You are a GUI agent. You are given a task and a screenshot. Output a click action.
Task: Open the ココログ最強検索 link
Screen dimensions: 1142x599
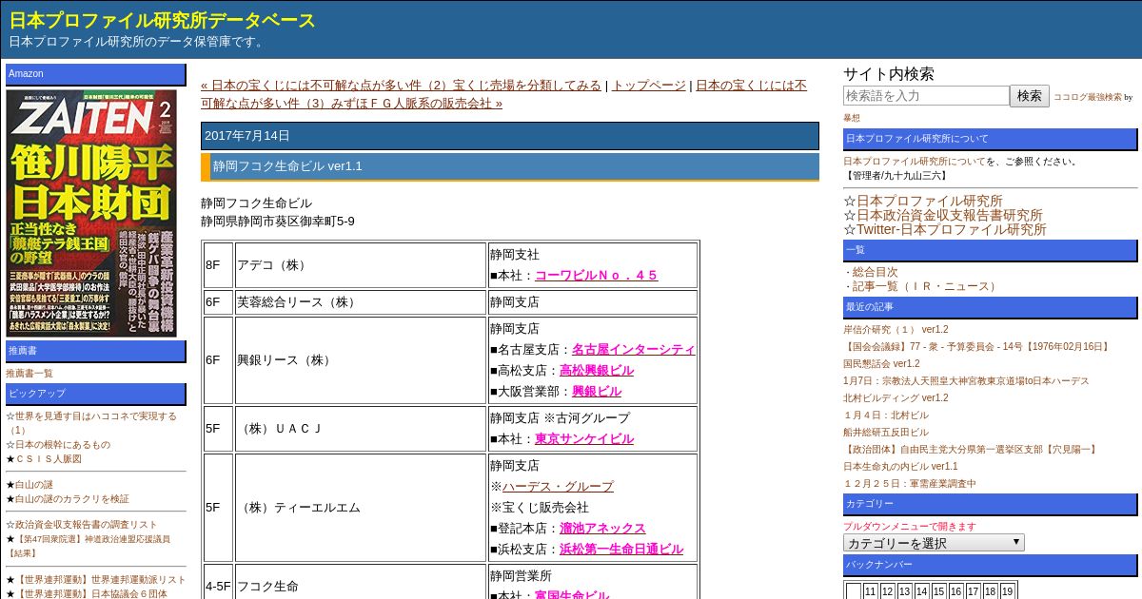click(x=1087, y=97)
